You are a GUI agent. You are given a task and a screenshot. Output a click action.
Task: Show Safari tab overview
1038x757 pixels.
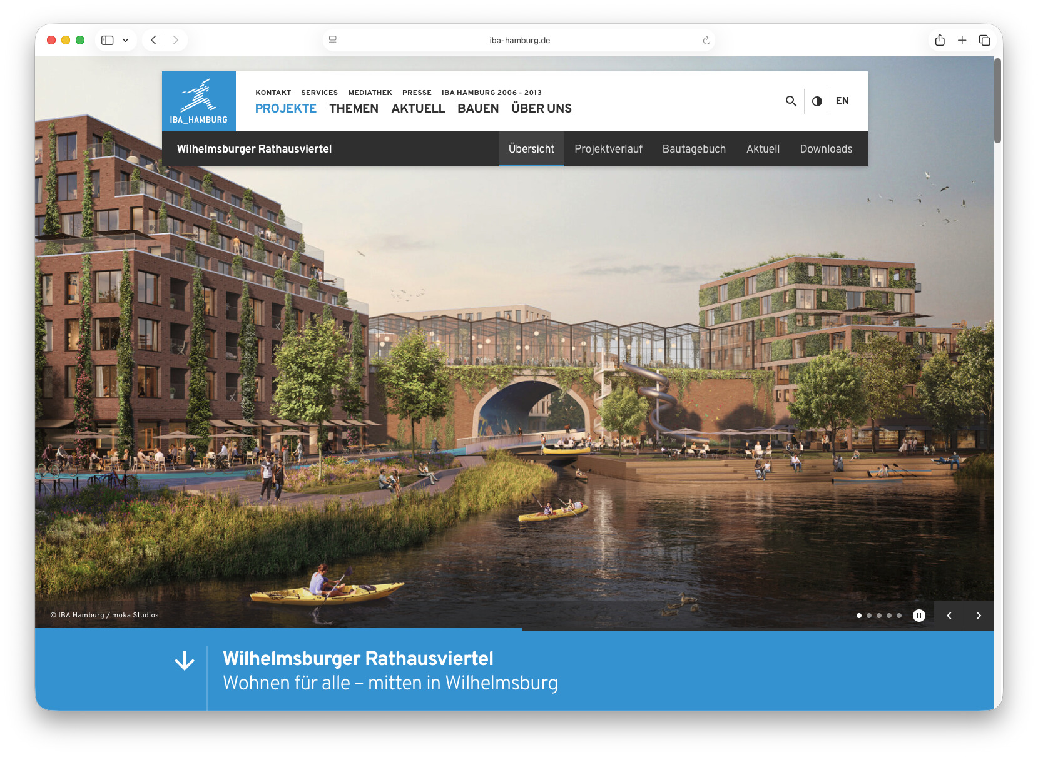[x=984, y=40]
